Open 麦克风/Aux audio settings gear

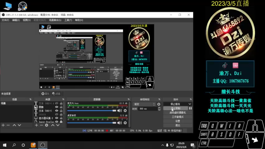[x=125, y=111]
